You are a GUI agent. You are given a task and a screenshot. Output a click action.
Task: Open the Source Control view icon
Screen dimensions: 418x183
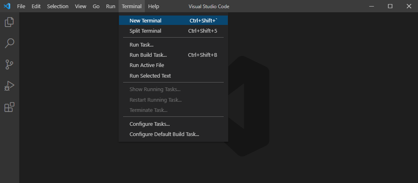[x=9, y=65]
